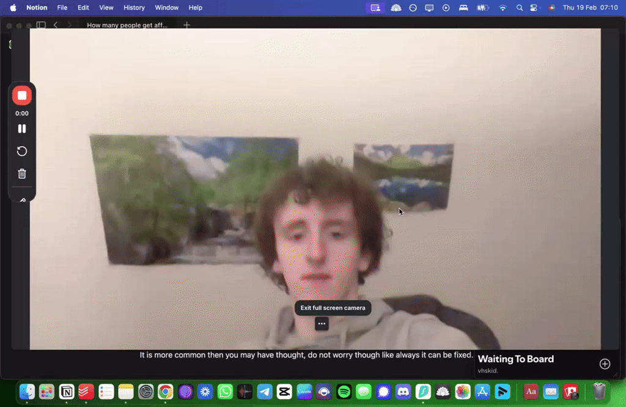This screenshot has width=626, height=407.
Task: Open the Apple menu
Action: pos(13,7)
